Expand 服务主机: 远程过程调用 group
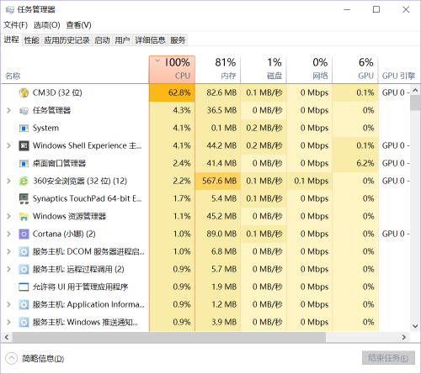Viewport: 421px width, 374px height. tap(8, 269)
